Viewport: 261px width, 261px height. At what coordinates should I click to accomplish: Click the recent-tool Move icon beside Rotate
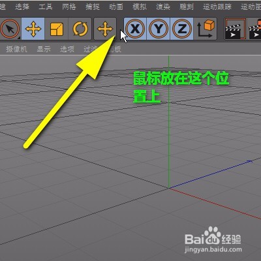click(x=105, y=29)
